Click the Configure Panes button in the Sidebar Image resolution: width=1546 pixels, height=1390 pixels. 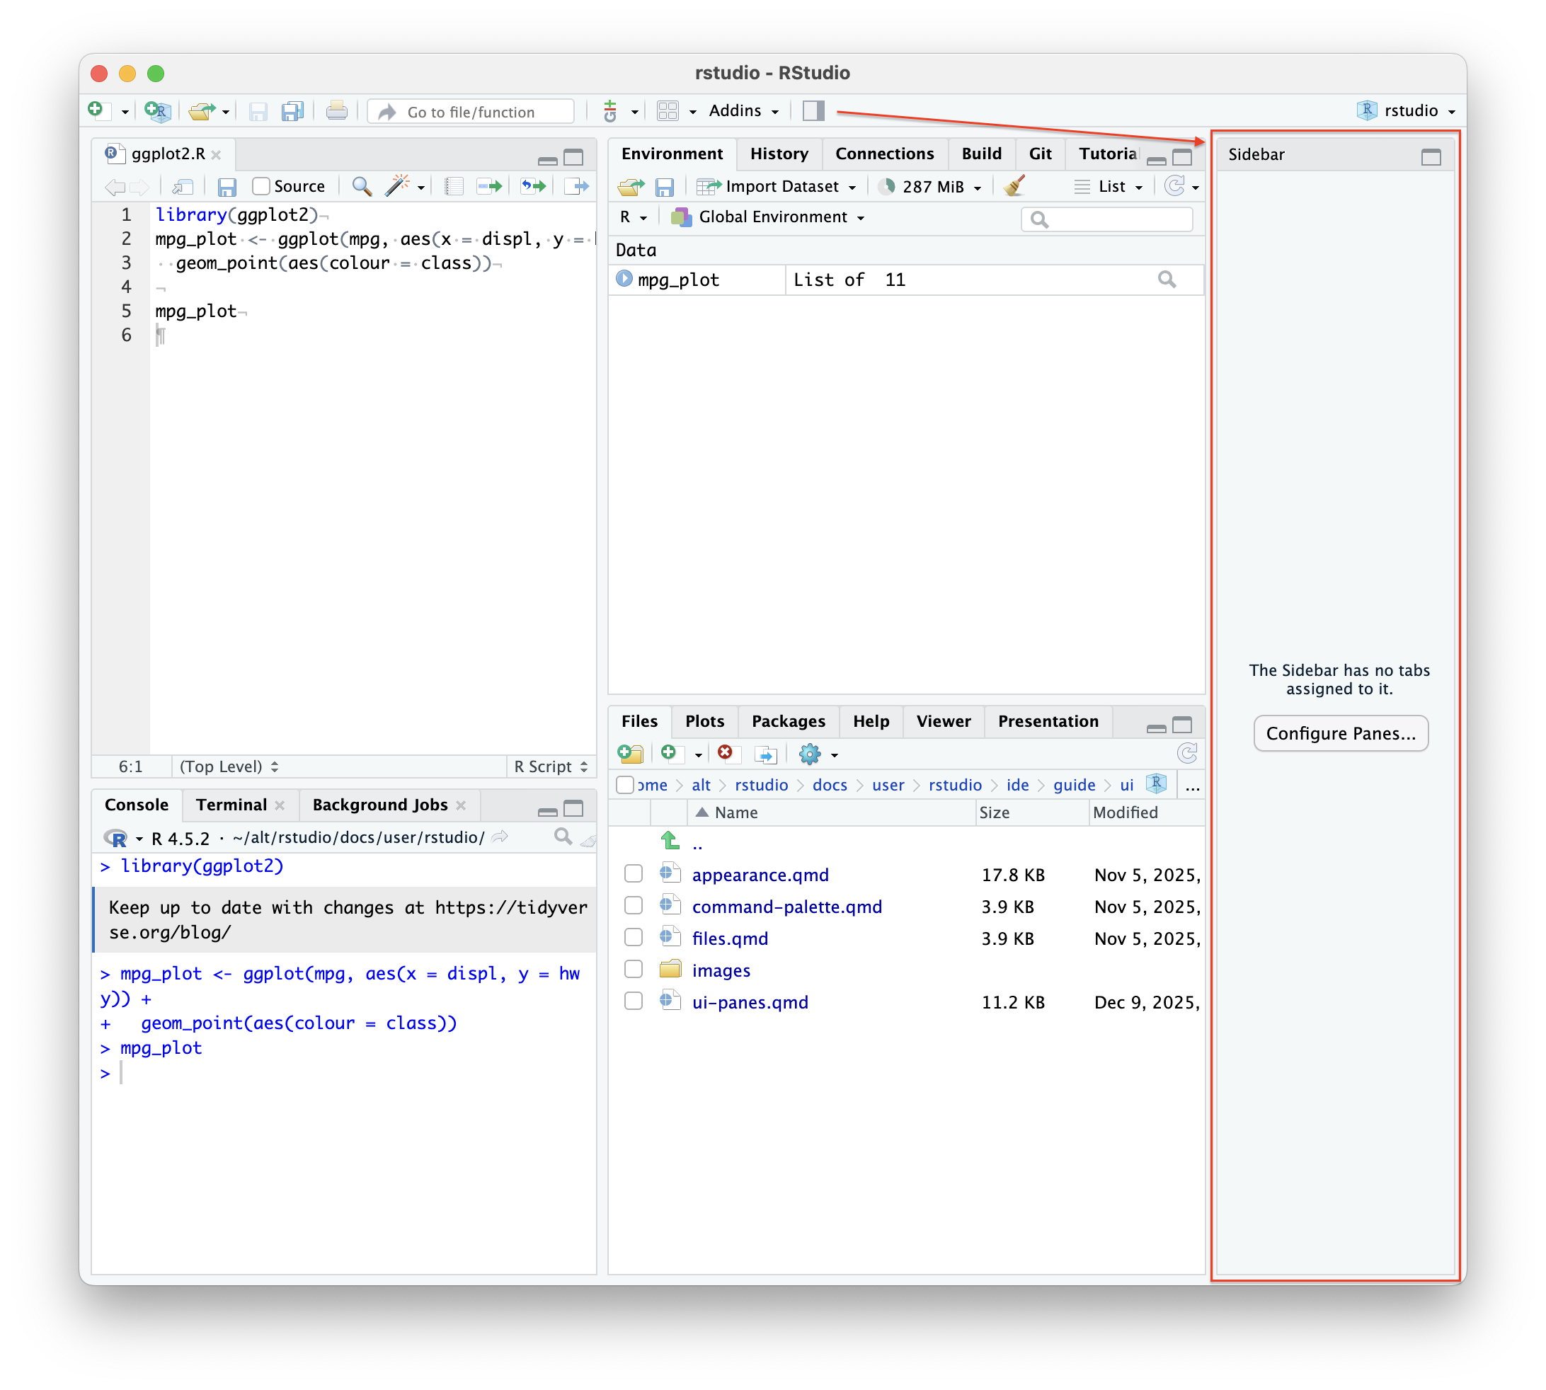coord(1341,733)
